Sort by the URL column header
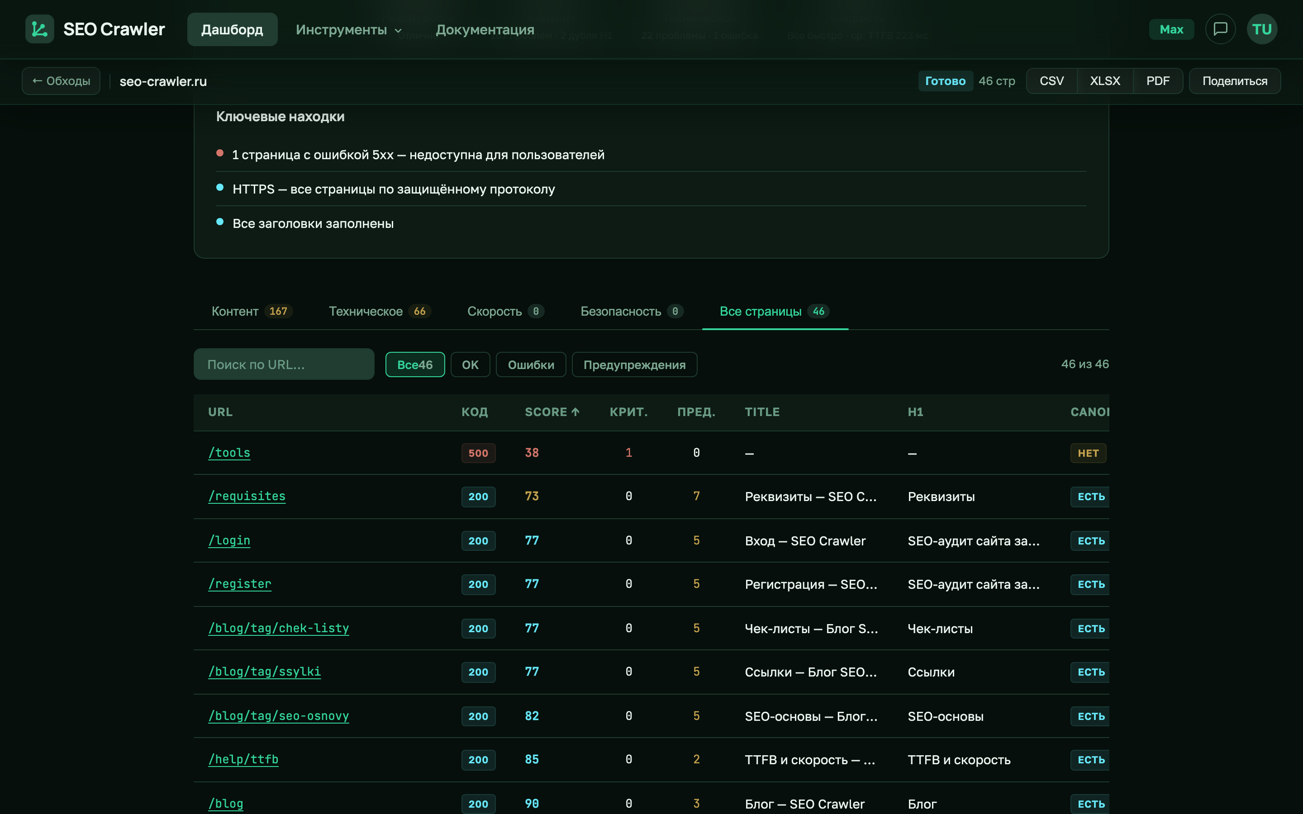The height and width of the screenshot is (814, 1303). tap(220, 412)
